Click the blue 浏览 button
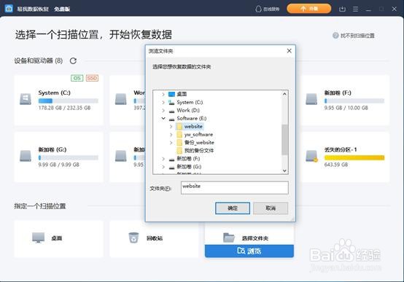Viewport: 404px width, 282px height. pos(249,251)
